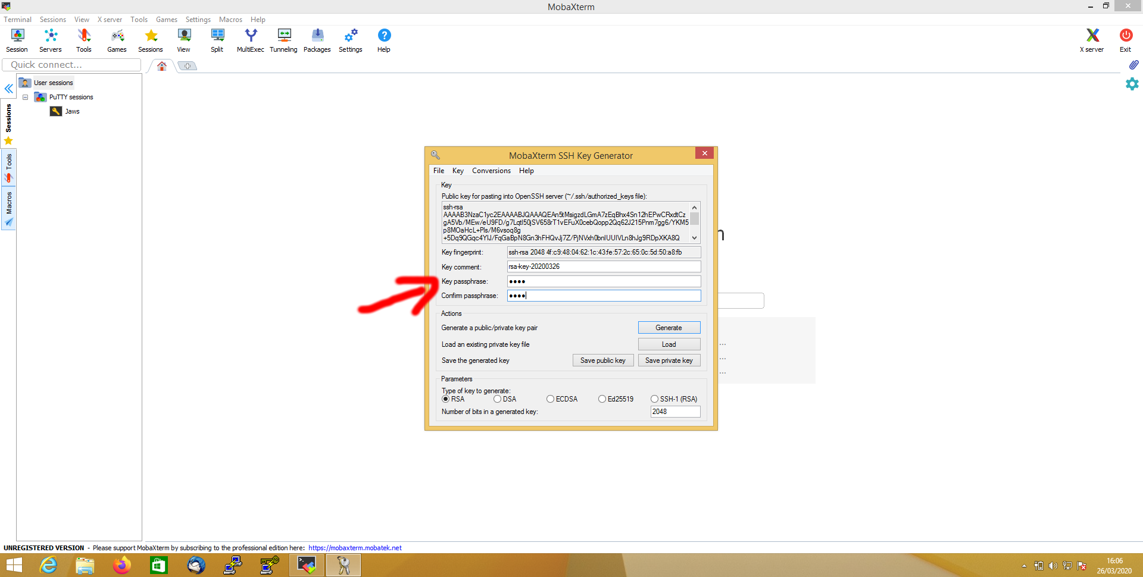Open the Windows Start button
1143x577 pixels.
[14, 565]
